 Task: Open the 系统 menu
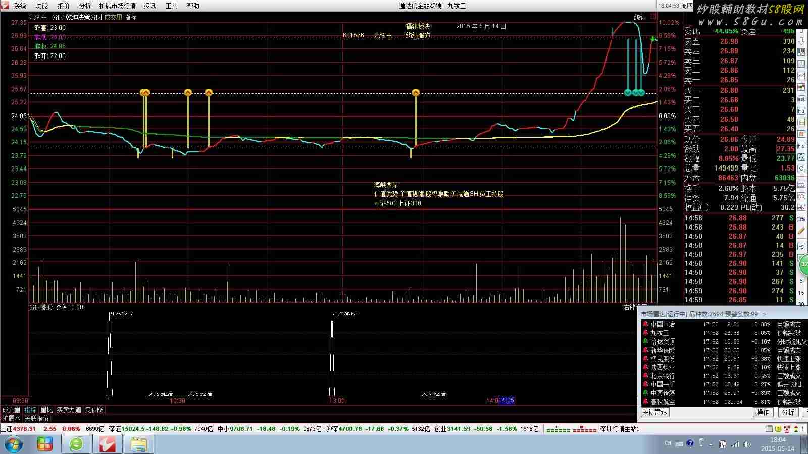pyautogui.click(x=20, y=6)
